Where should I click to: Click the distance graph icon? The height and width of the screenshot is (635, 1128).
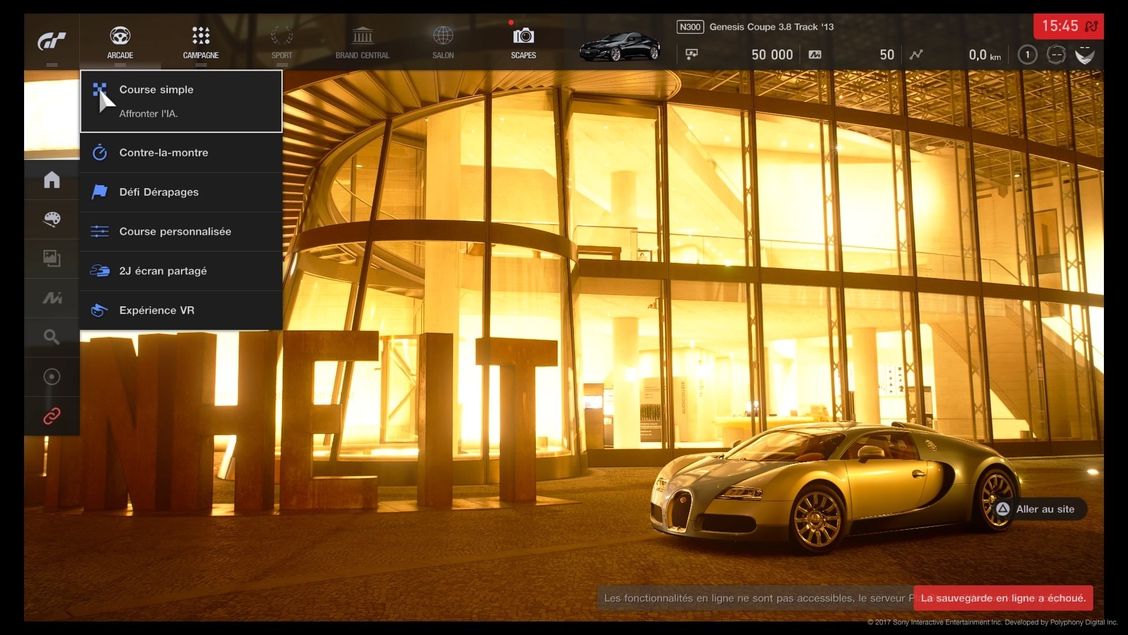pyautogui.click(x=916, y=55)
